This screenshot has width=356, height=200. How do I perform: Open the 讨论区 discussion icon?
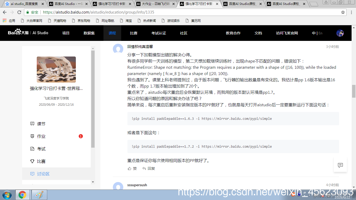pos(32,173)
